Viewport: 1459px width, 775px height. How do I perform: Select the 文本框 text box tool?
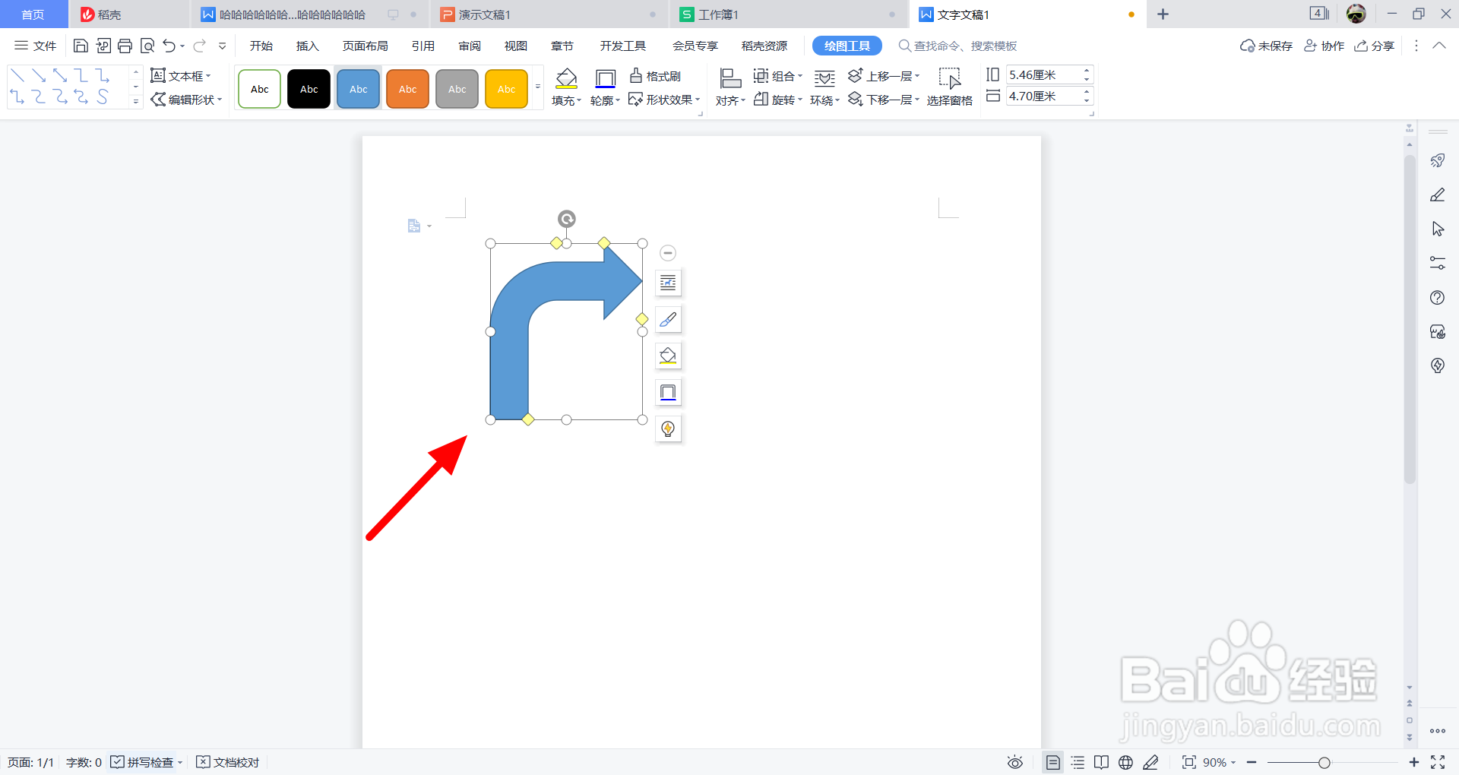click(180, 76)
